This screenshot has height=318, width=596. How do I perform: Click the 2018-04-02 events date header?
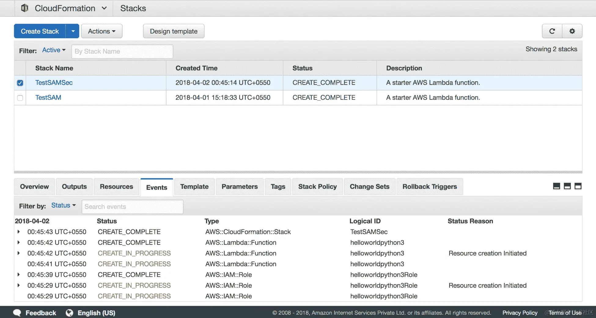pyautogui.click(x=32, y=221)
